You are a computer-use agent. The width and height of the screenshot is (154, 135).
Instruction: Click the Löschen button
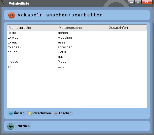coord(63,113)
